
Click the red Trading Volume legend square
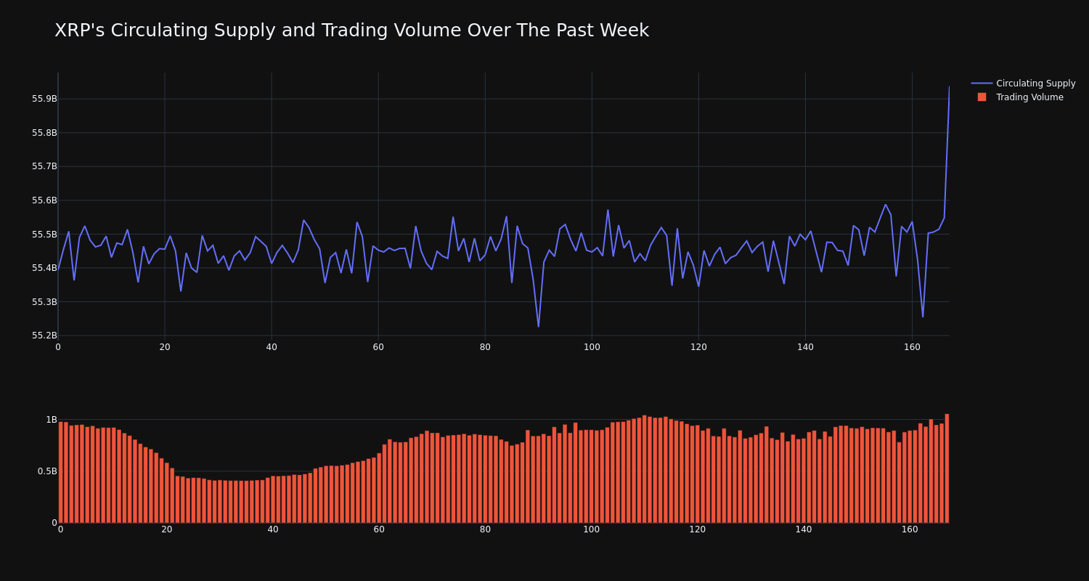click(x=982, y=97)
